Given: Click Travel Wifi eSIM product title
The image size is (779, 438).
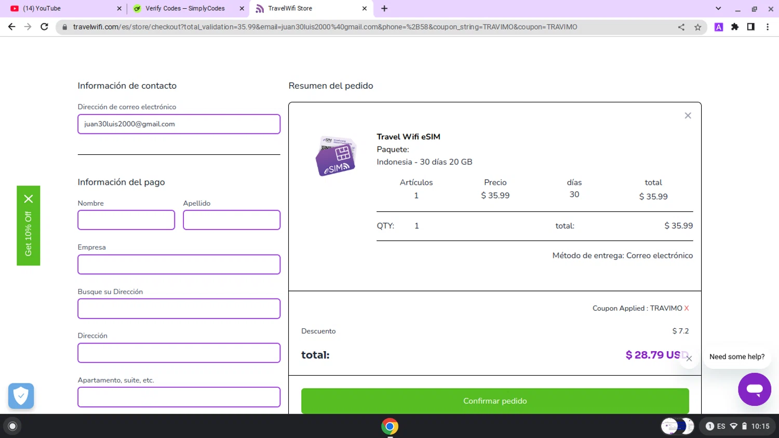Looking at the screenshot, I should tap(408, 137).
